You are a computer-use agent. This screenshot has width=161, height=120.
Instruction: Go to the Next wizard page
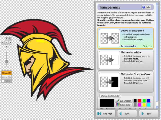point(148,114)
